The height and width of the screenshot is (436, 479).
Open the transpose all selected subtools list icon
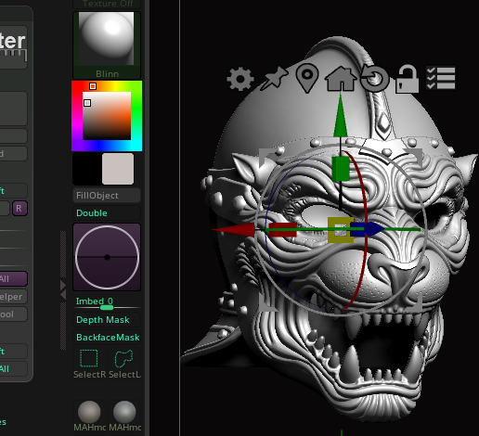pos(440,78)
